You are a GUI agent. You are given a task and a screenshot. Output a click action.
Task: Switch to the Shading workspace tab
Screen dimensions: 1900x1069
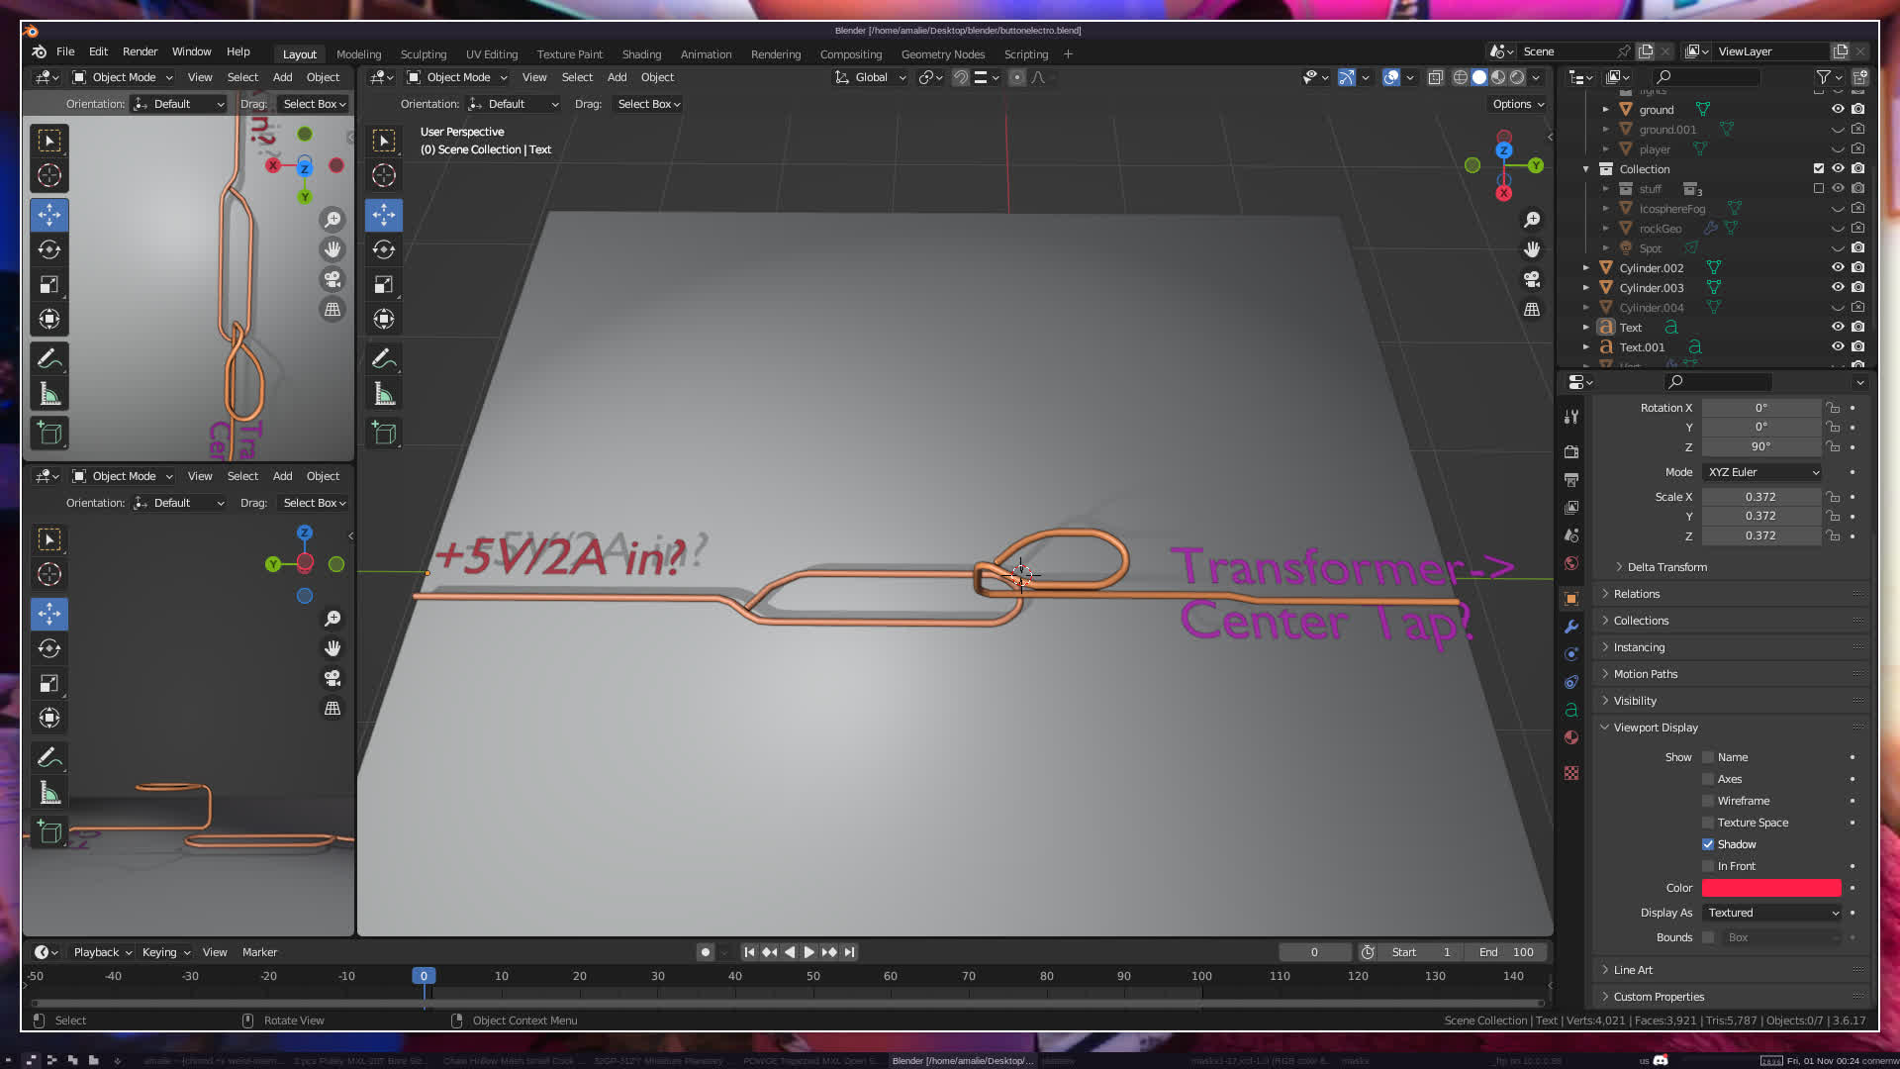[x=641, y=54]
